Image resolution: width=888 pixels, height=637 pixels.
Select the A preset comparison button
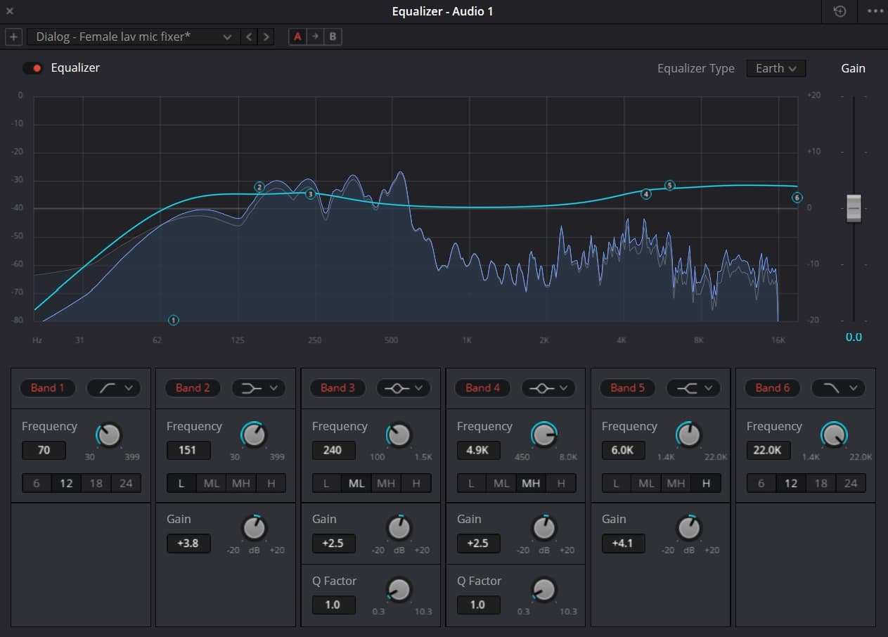coord(297,37)
